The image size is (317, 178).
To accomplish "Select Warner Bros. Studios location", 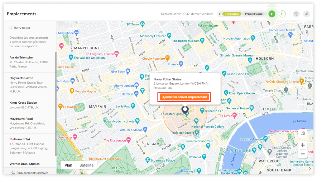I will [29, 164].
